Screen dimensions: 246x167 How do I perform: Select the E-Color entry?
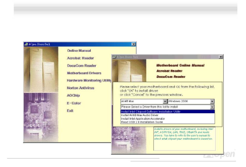(74, 103)
